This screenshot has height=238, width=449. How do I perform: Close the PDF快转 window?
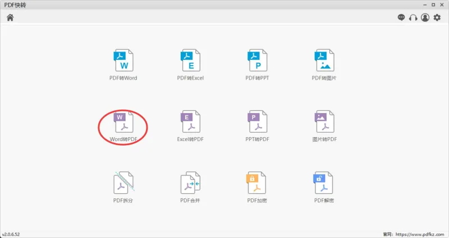[x=442, y=5]
